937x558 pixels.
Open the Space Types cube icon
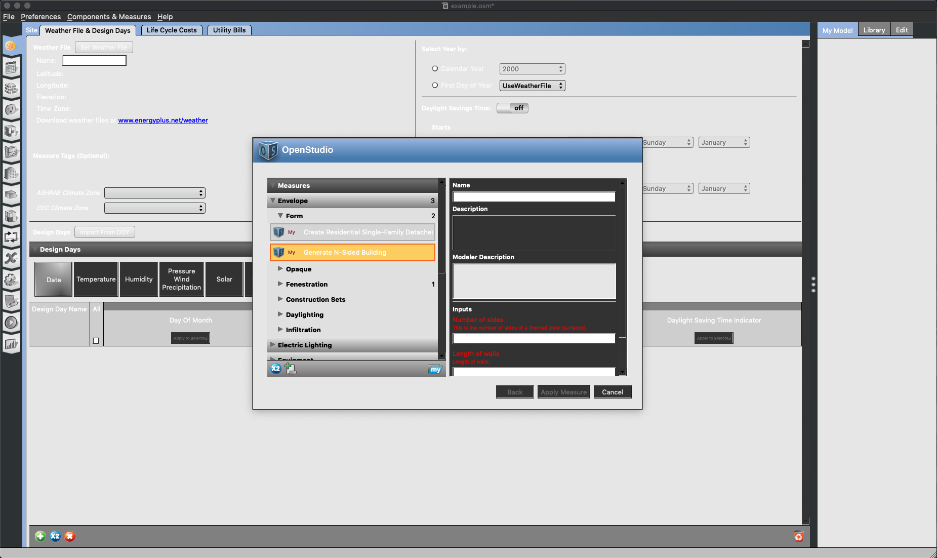point(11,131)
